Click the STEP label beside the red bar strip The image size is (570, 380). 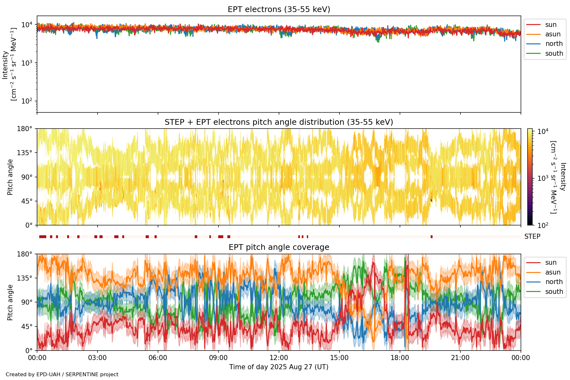coord(532,237)
